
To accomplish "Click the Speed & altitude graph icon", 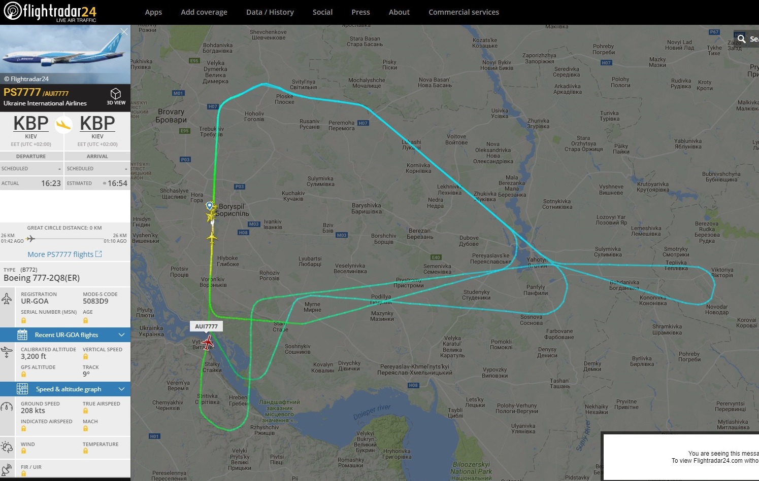I will [x=22, y=389].
